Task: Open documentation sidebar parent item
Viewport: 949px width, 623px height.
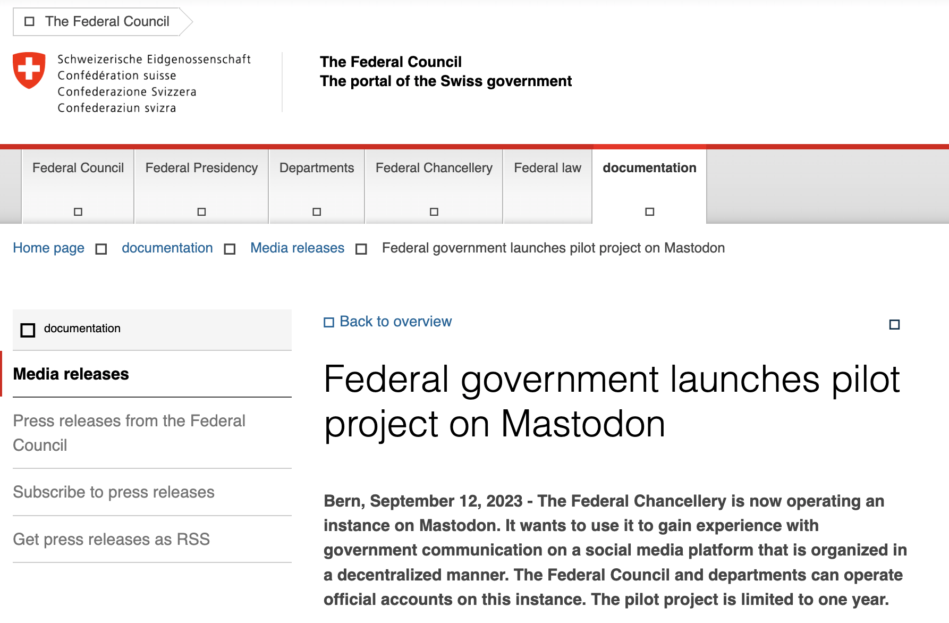Action: click(152, 330)
